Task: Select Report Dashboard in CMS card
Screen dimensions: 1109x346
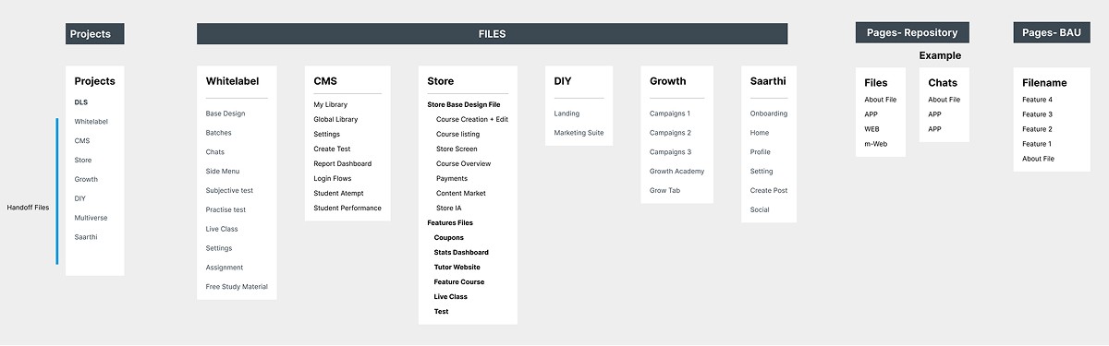Action: pyautogui.click(x=342, y=163)
